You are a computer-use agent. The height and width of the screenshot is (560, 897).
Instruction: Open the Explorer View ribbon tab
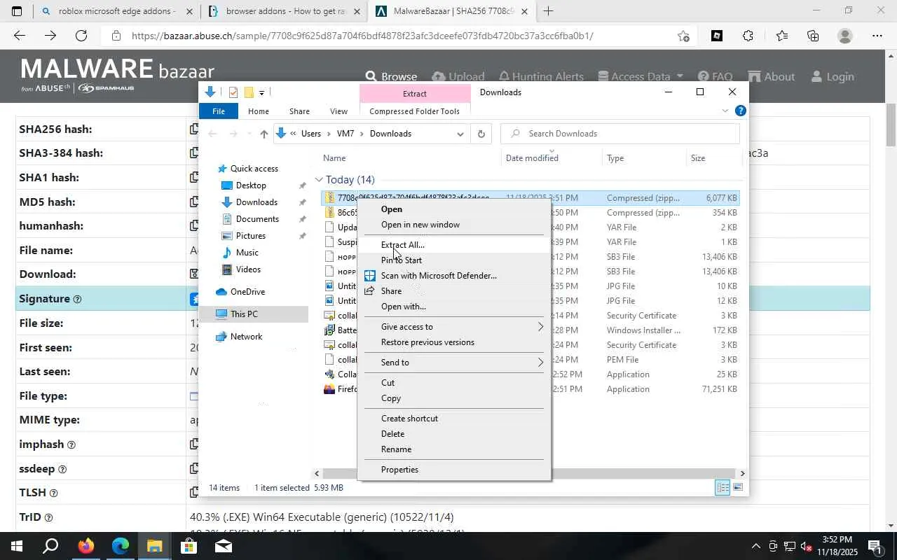tap(338, 111)
